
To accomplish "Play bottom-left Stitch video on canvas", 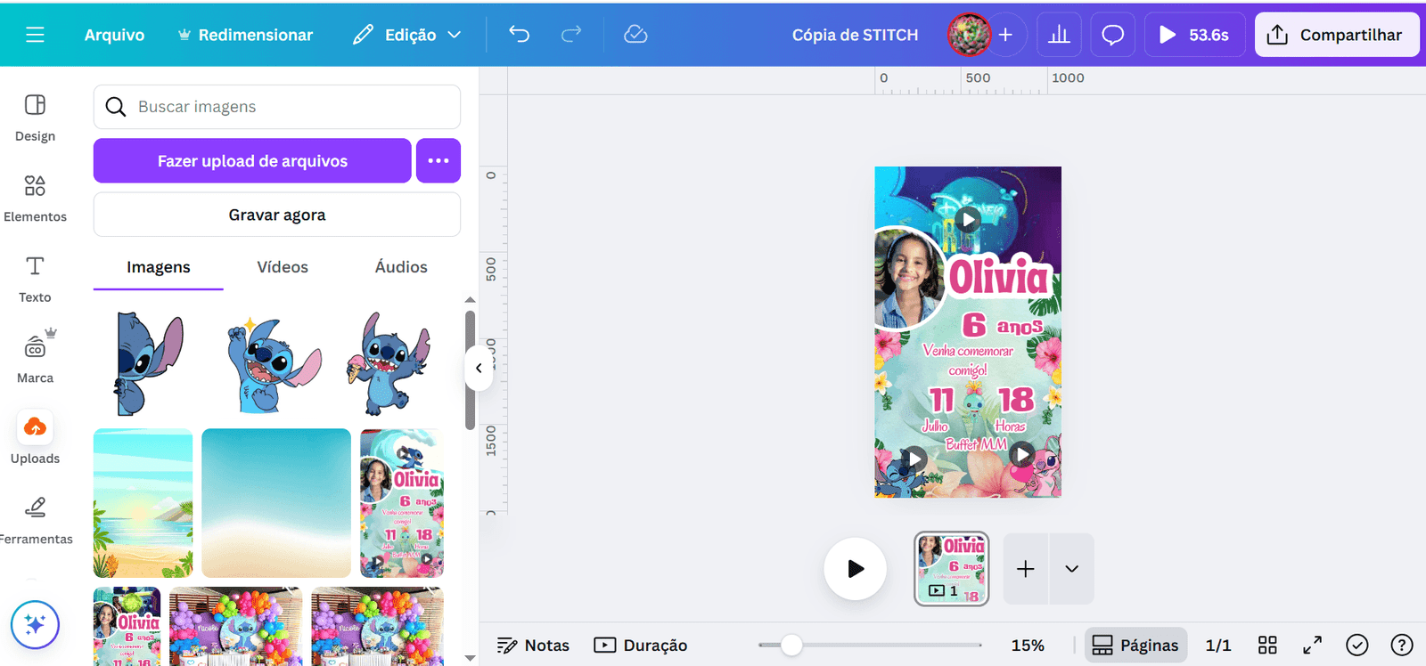I will pyautogui.click(x=914, y=459).
